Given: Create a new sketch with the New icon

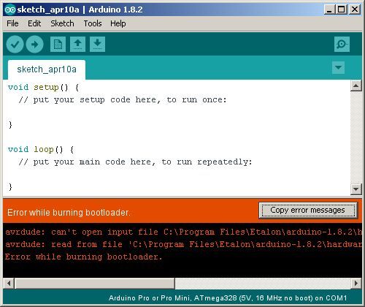Looking at the screenshot, I should click(x=58, y=45).
